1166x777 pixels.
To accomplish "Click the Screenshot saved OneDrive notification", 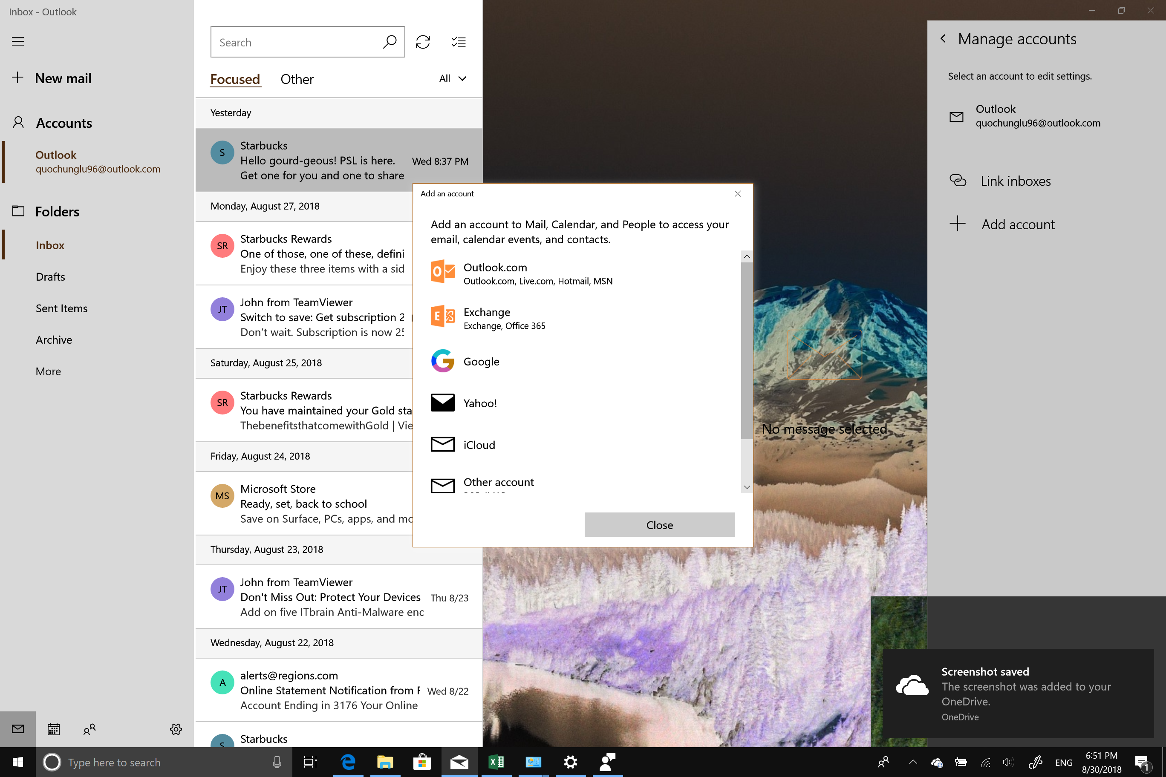I will coord(1018,693).
